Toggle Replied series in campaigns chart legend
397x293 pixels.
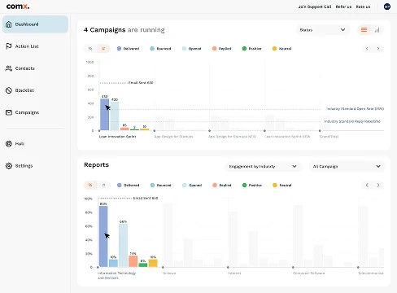(222, 49)
